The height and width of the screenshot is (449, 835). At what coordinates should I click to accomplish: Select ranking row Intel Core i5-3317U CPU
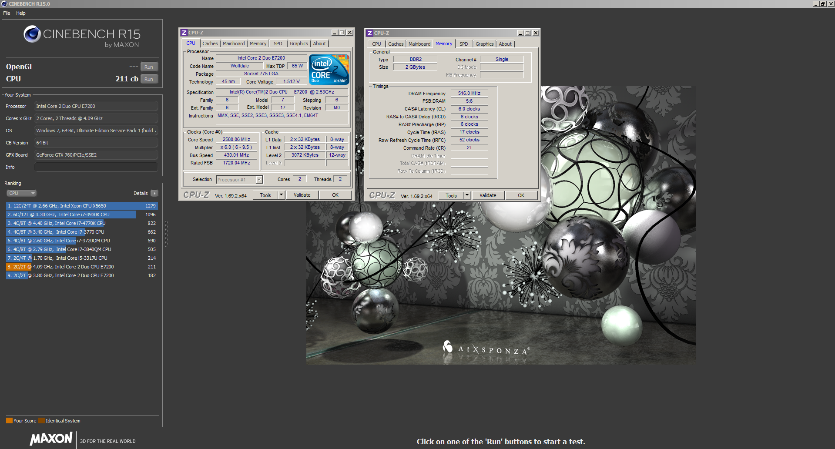coord(82,258)
